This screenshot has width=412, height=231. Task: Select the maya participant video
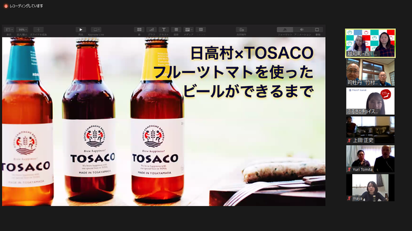(370, 187)
